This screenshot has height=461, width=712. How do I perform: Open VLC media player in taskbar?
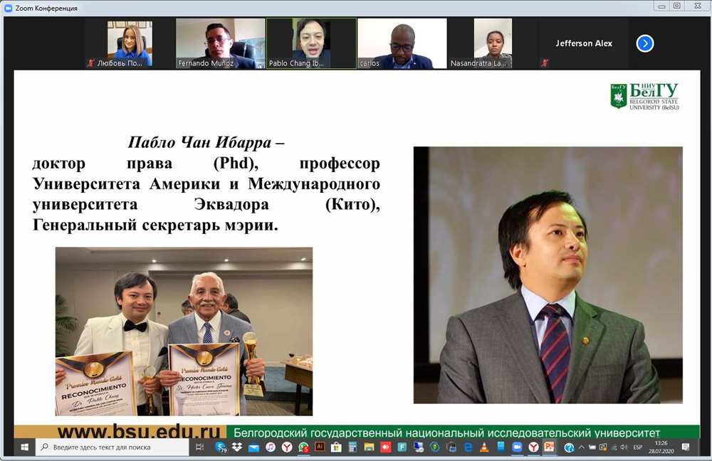pos(484,447)
